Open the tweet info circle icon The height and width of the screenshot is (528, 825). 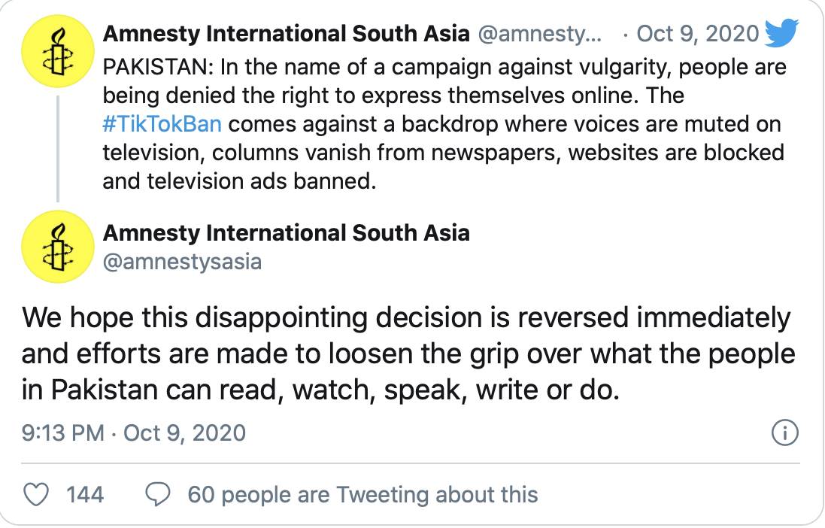785,432
